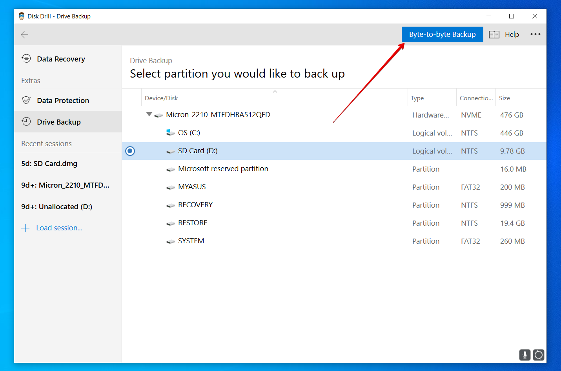
Task: Click the Data Protection shield icon
Action: (x=26, y=100)
